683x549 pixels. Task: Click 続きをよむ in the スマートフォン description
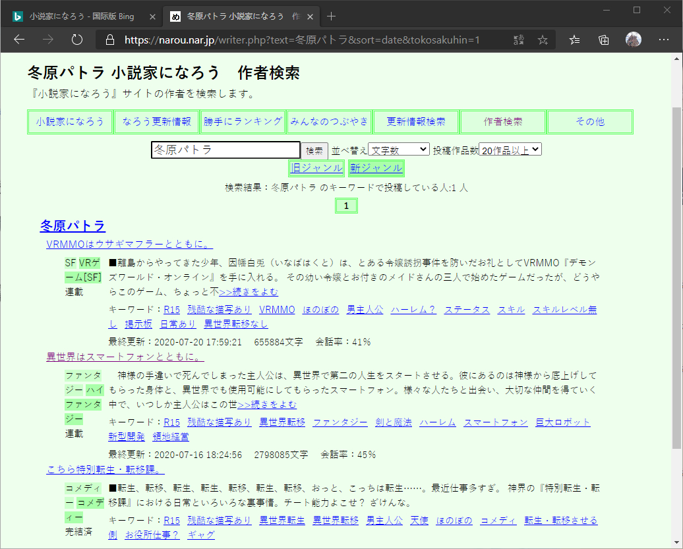point(266,405)
